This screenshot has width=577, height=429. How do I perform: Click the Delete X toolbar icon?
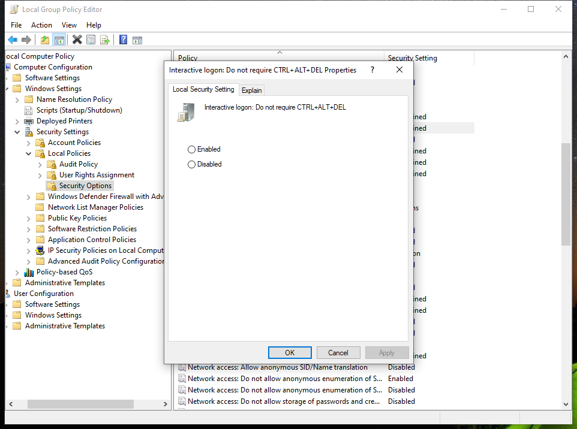click(x=77, y=40)
